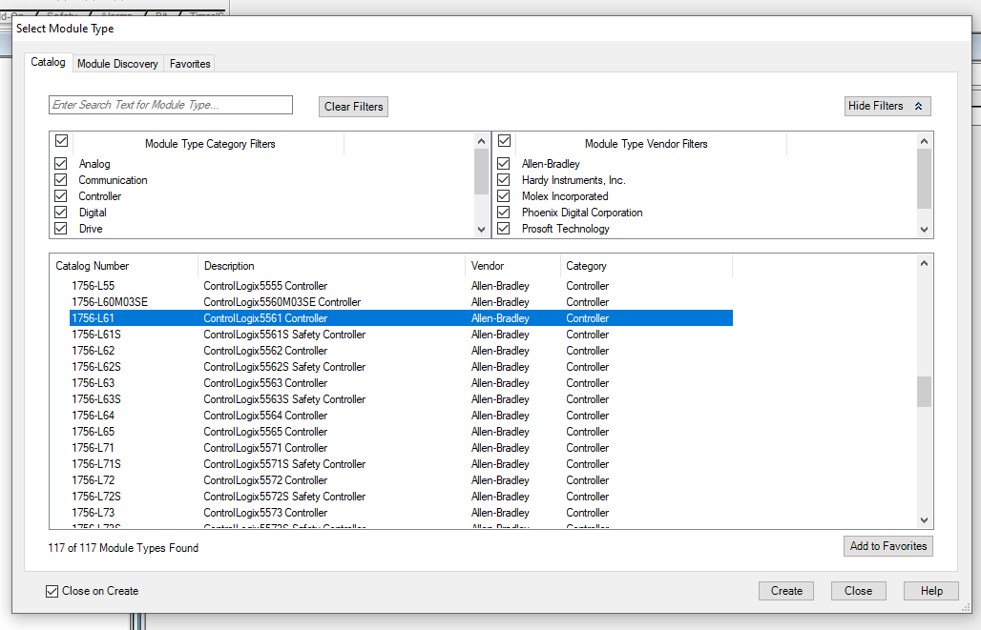The width and height of the screenshot is (981, 630).
Task: Click category filter list scroll-up arrow
Action: click(481, 141)
